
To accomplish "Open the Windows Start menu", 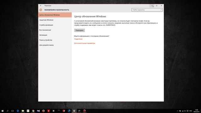I will tap(3, 111).
